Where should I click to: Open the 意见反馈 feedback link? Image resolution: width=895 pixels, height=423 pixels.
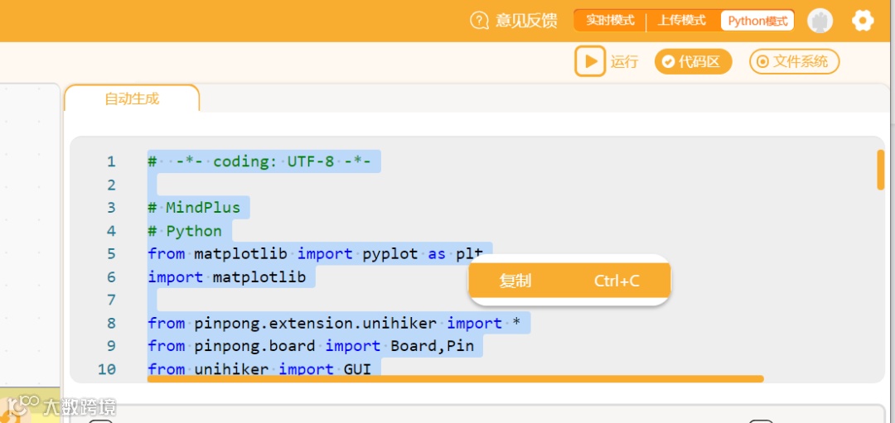(x=514, y=21)
